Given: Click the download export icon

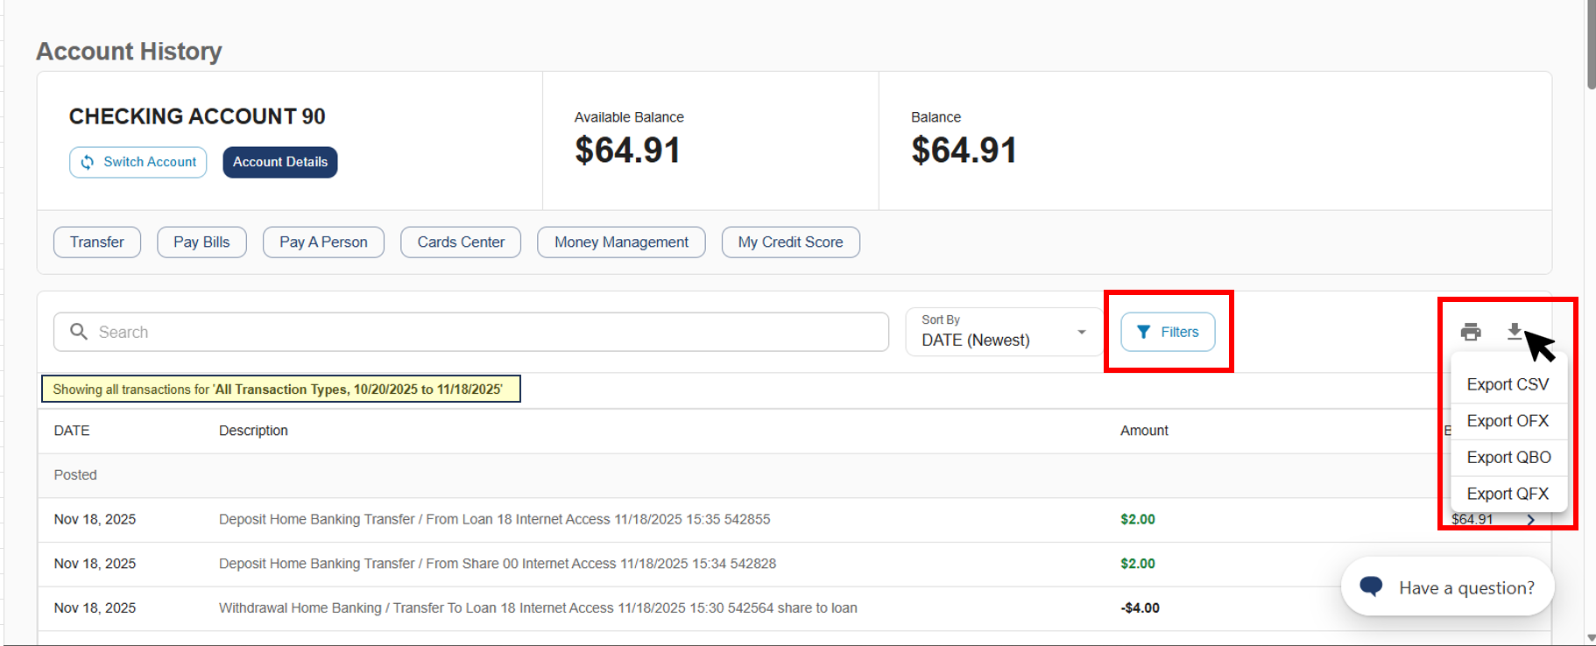Looking at the screenshot, I should pyautogui.click(x=1514, y=331).
